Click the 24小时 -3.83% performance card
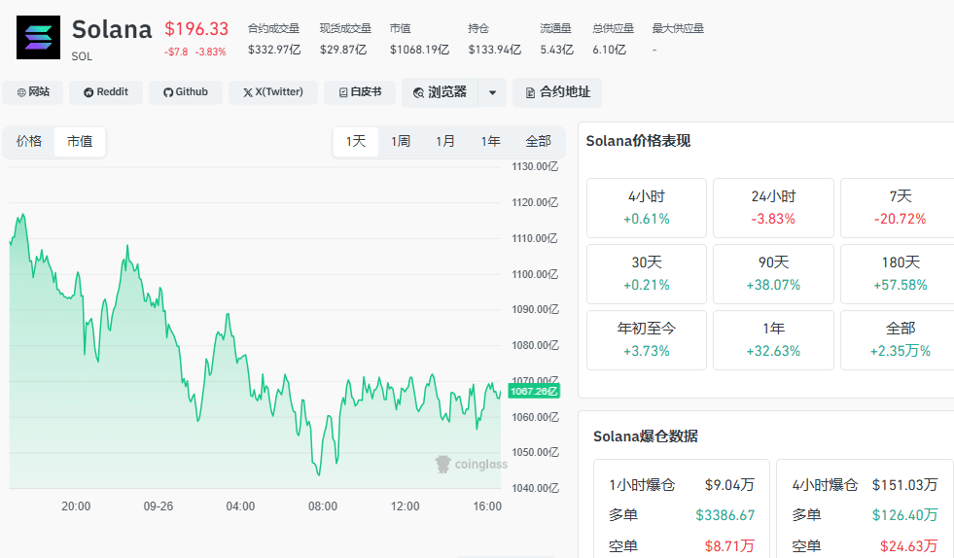The height and width of the screenshot is (558, 954). (773, 208)
